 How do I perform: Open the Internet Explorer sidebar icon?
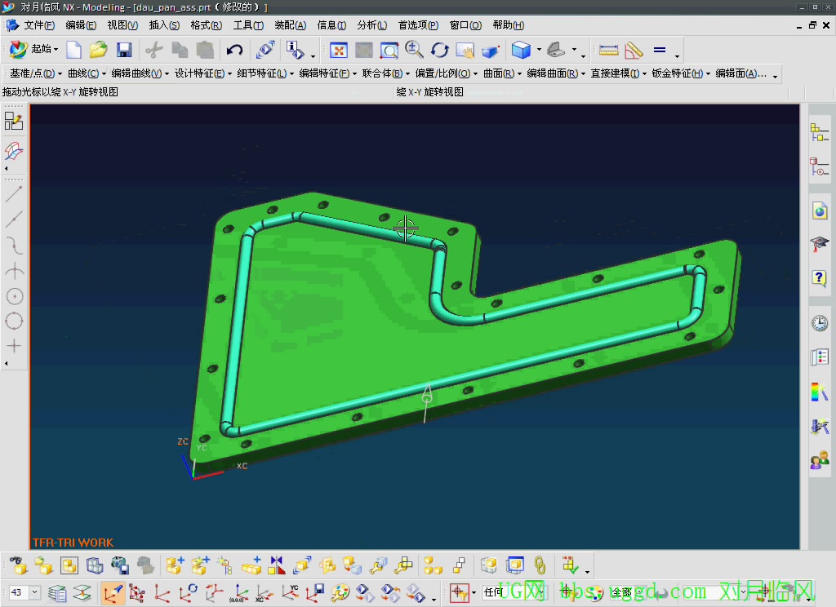click(820, 211)
